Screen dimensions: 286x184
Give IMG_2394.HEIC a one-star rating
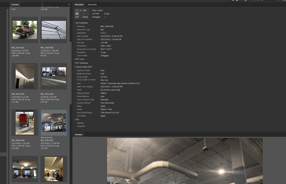coord(44,138)
